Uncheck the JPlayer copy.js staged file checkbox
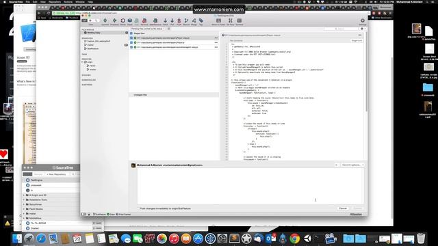438x246 pixels. click(x=131, y=38)
